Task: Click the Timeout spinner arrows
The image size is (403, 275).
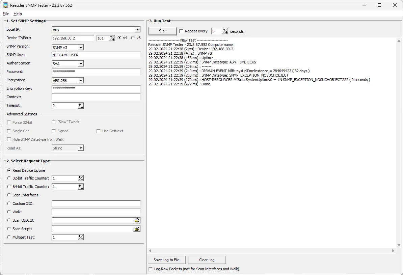Action: (x=81, y=106)
